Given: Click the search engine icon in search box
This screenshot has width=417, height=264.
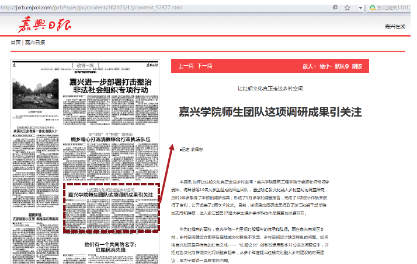Looking at the screenshot, I should [373, 8].
